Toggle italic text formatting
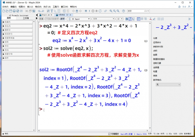Viewport: 195px width, 137px height. pos(130,19)
